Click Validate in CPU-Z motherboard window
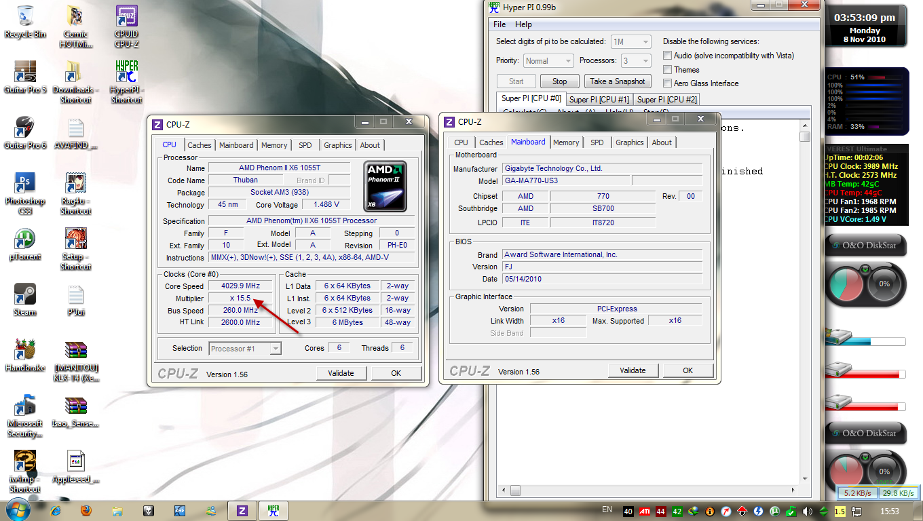The height and width of the screenshot is (521, 923). (x=633, y=370)
